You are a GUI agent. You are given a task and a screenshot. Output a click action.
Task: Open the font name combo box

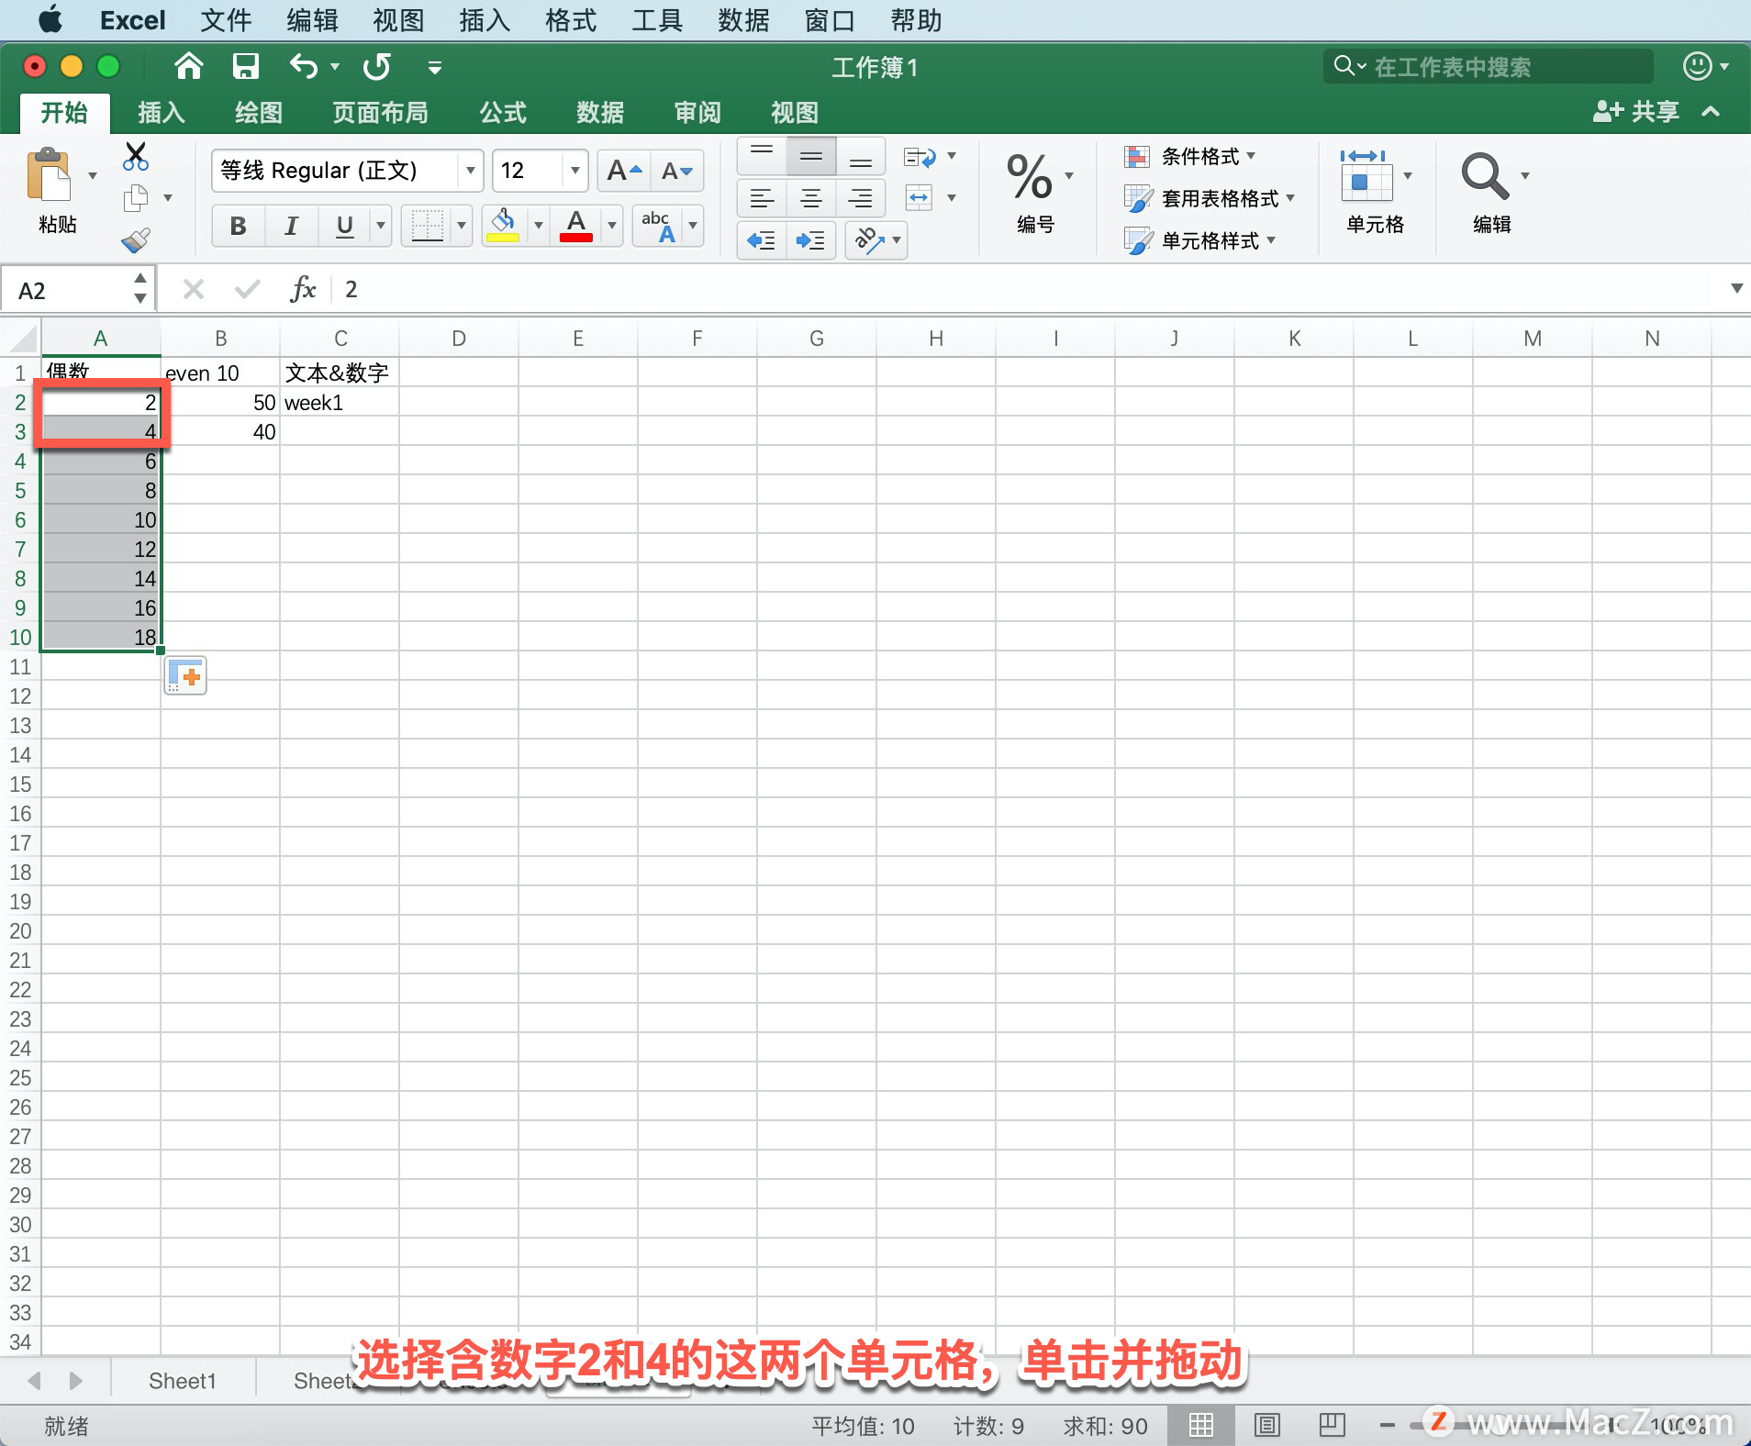(x=347, y=171)
